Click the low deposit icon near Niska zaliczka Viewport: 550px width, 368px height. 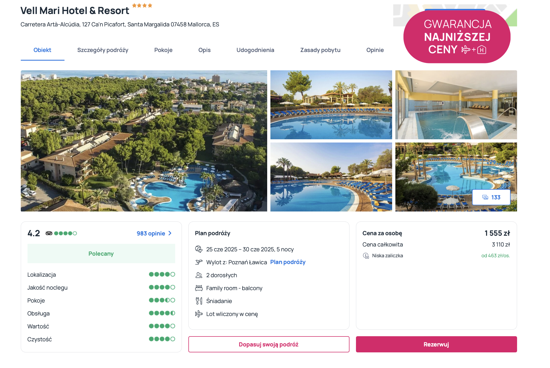coord(366,256)
